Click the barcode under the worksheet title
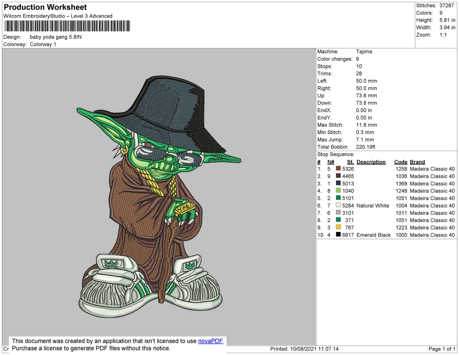This screenshot has width=459, height=355. [67, 26]
